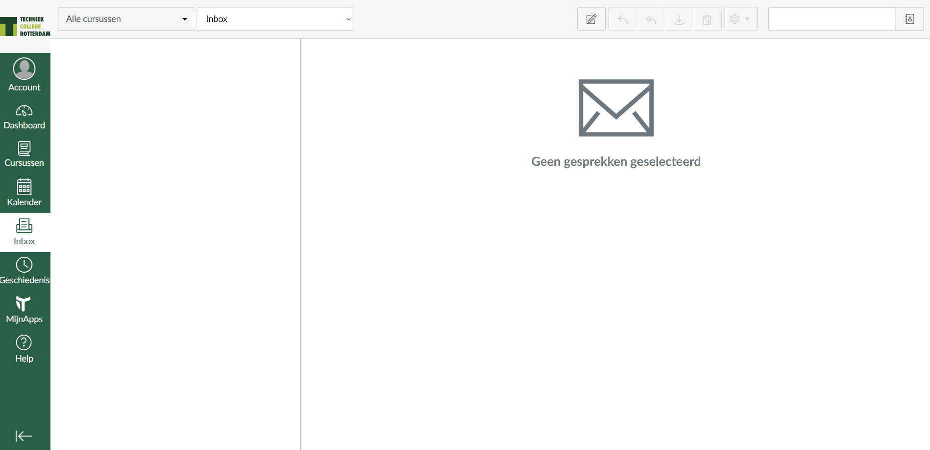Click the Techniek College Rotterdam logo

click(x=25, y=26)
